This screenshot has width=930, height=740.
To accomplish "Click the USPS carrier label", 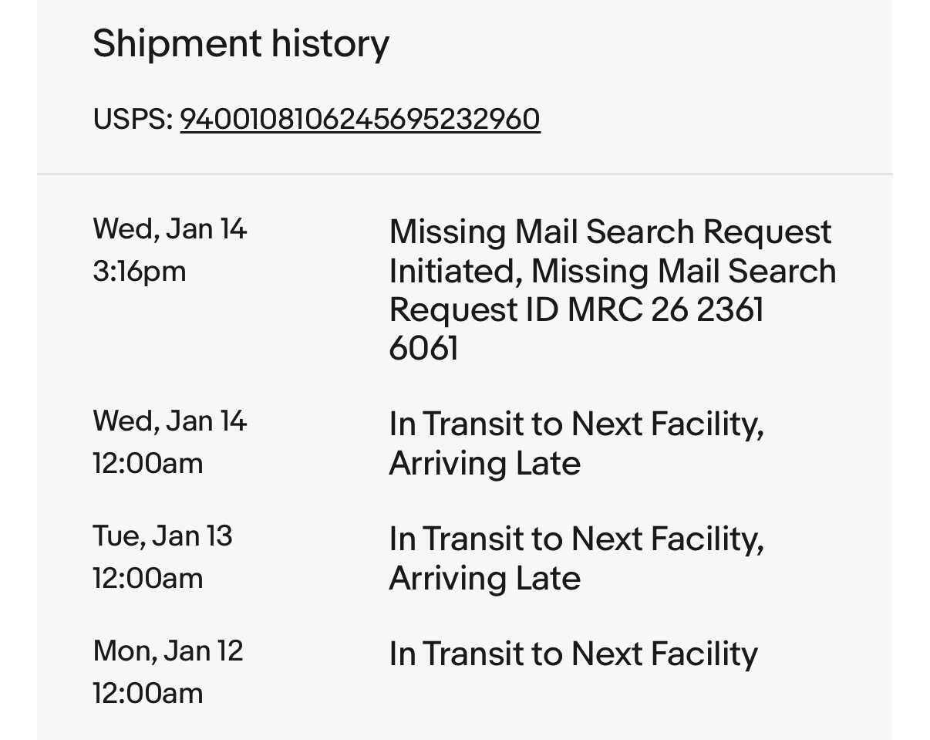I will [132, 120].
